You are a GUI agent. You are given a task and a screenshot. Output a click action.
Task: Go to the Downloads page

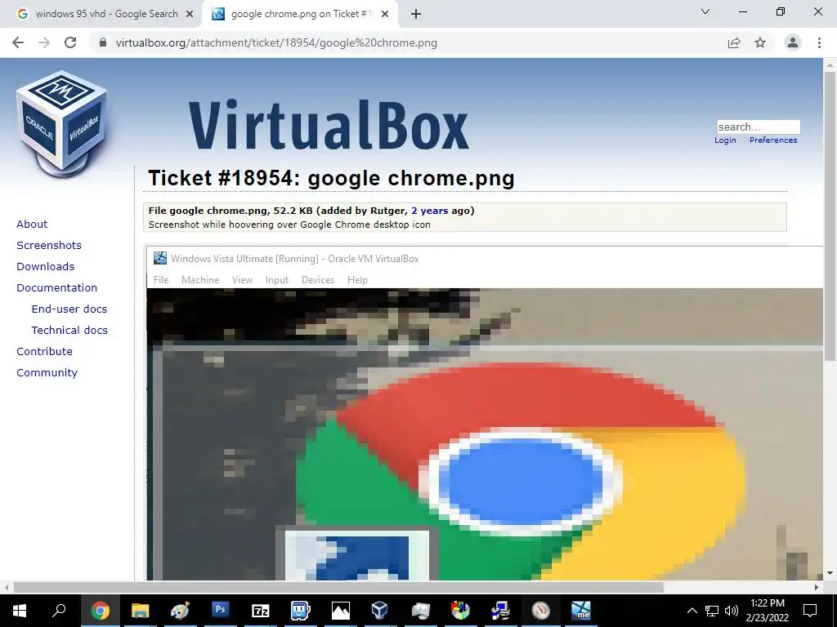pos(46,267)
